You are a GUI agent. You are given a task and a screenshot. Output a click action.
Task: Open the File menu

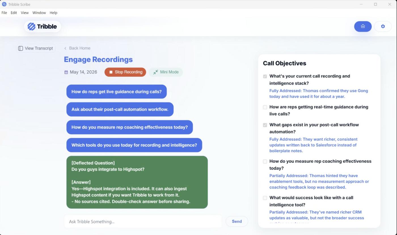pos(4,13)
